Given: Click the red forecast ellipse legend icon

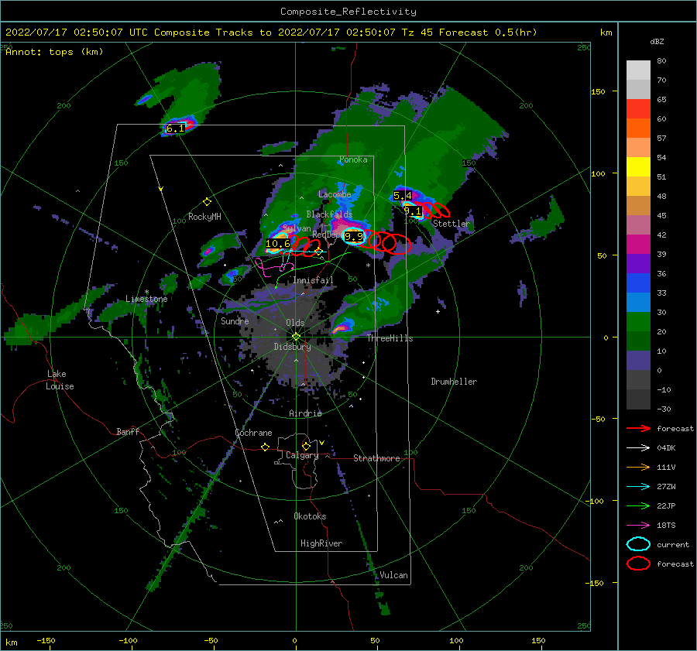Looking at the screenshot, I should (x=638, y=564).
